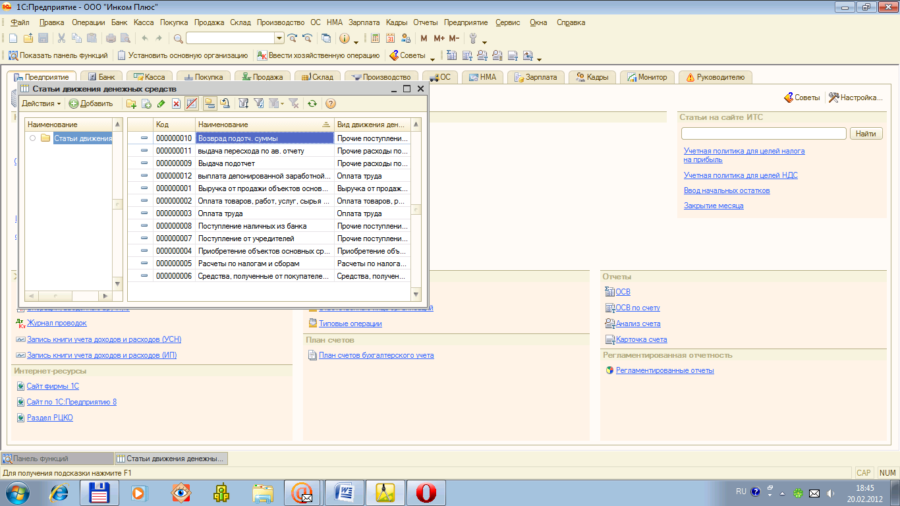Click the M+ memory add button
900x506 pixels.
coord(439,38)
